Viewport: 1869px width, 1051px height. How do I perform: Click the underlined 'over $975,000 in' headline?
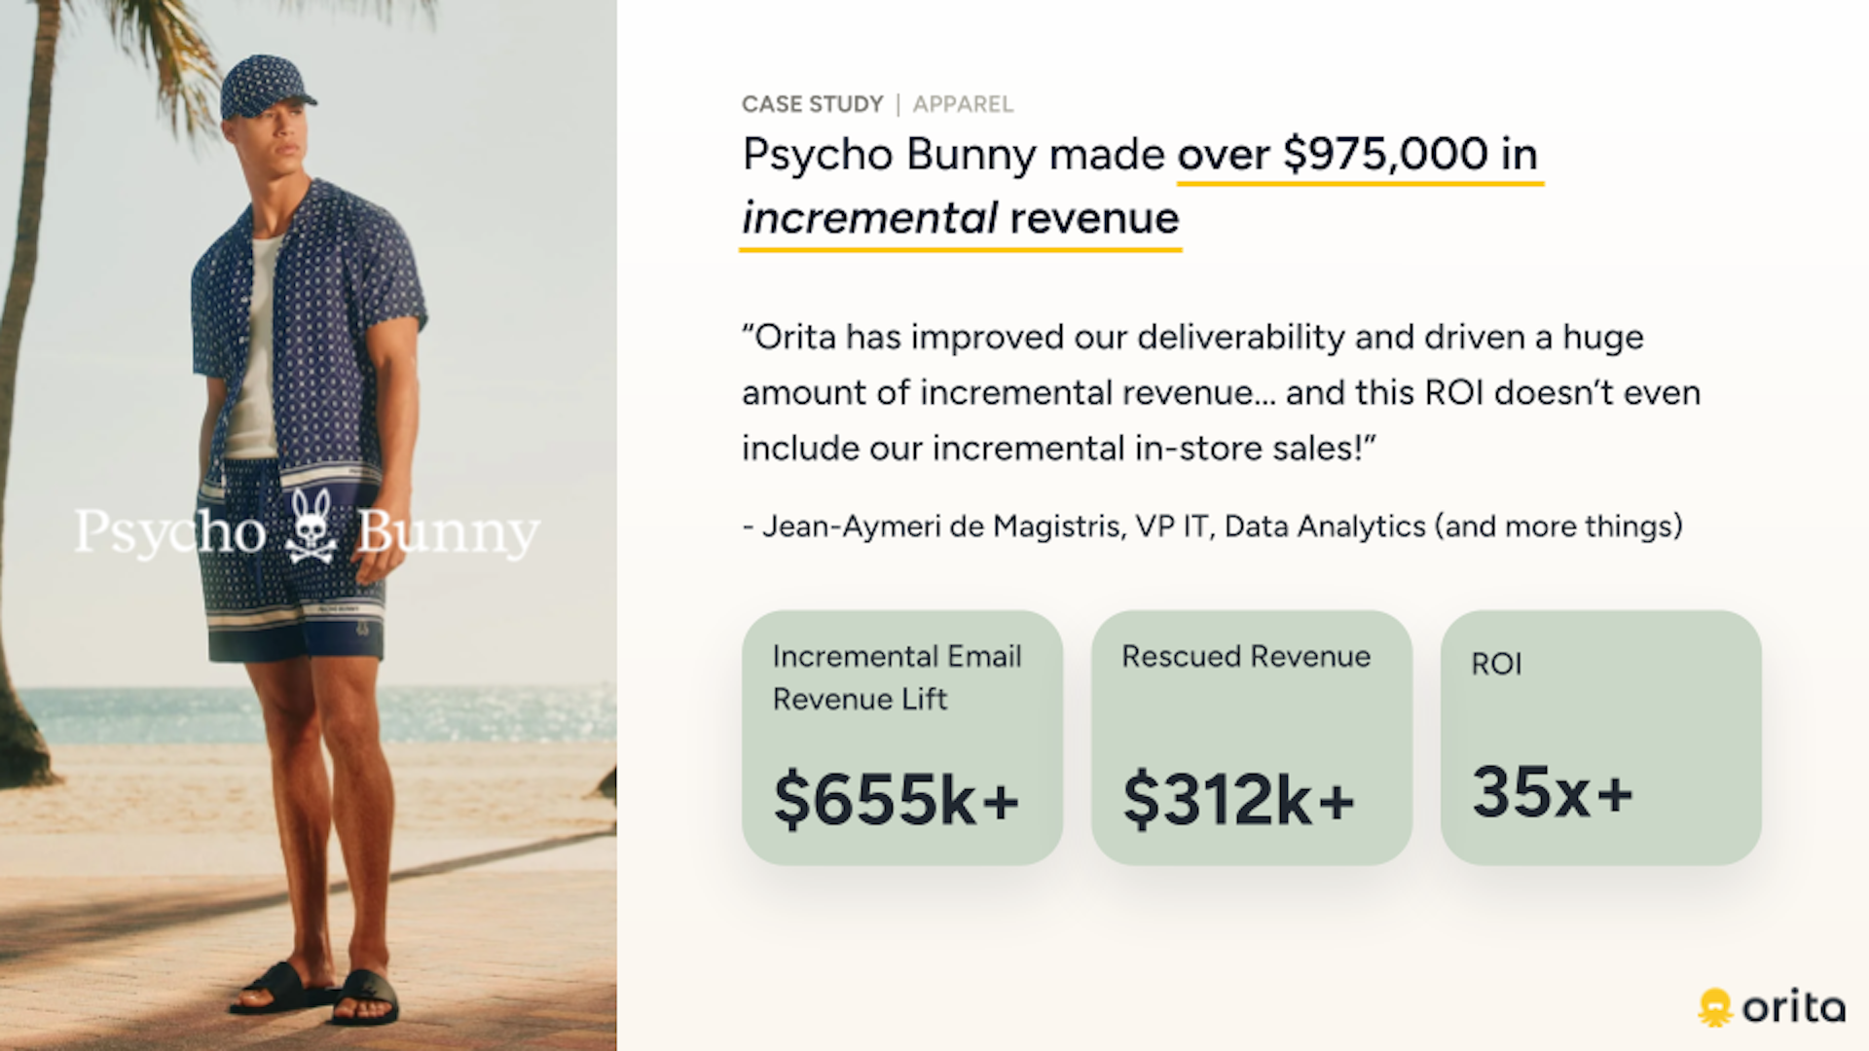[x=1360, y=156]
